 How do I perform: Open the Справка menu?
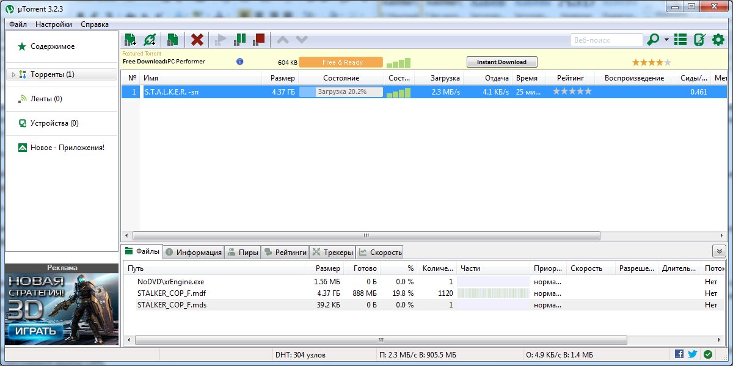tap(95, 24)
